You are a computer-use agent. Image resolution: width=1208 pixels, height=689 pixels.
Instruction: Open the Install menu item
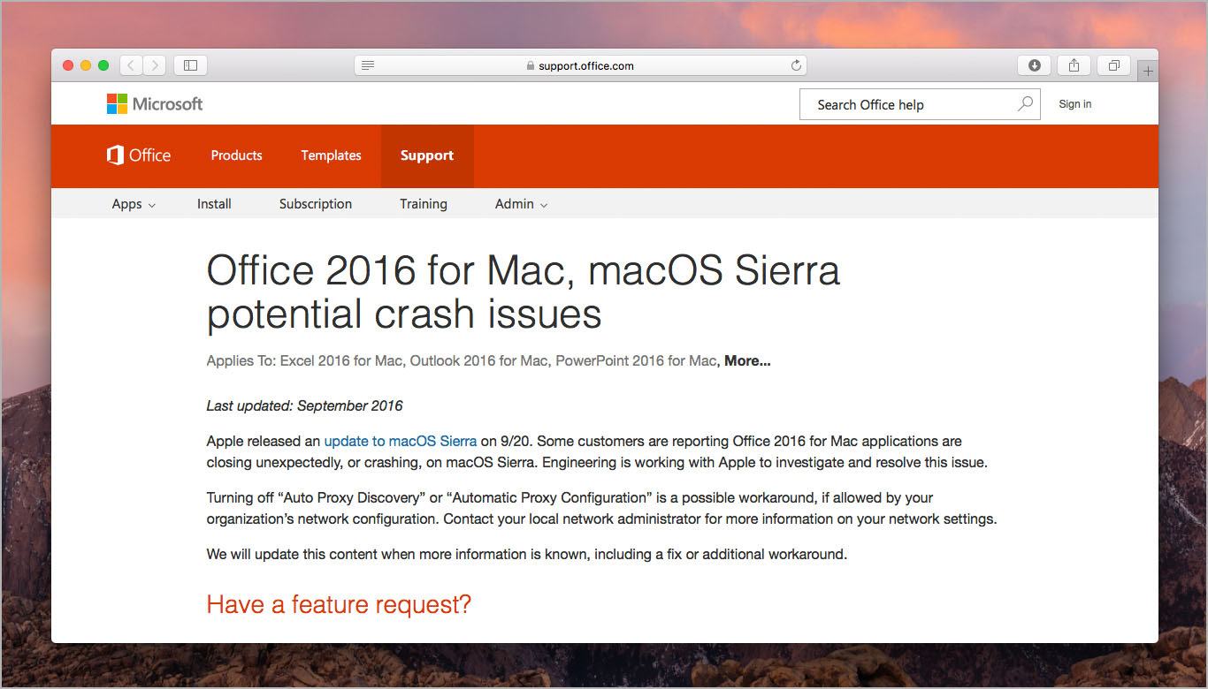214,204
